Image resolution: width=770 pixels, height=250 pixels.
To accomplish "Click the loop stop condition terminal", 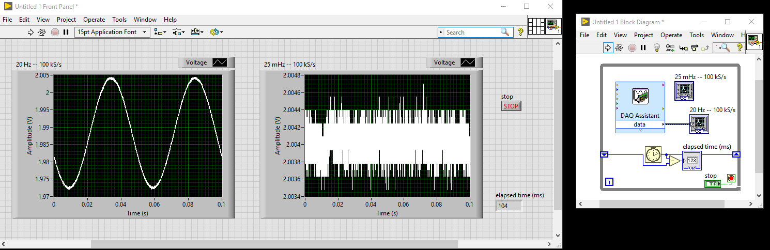I will pos(730,178).
